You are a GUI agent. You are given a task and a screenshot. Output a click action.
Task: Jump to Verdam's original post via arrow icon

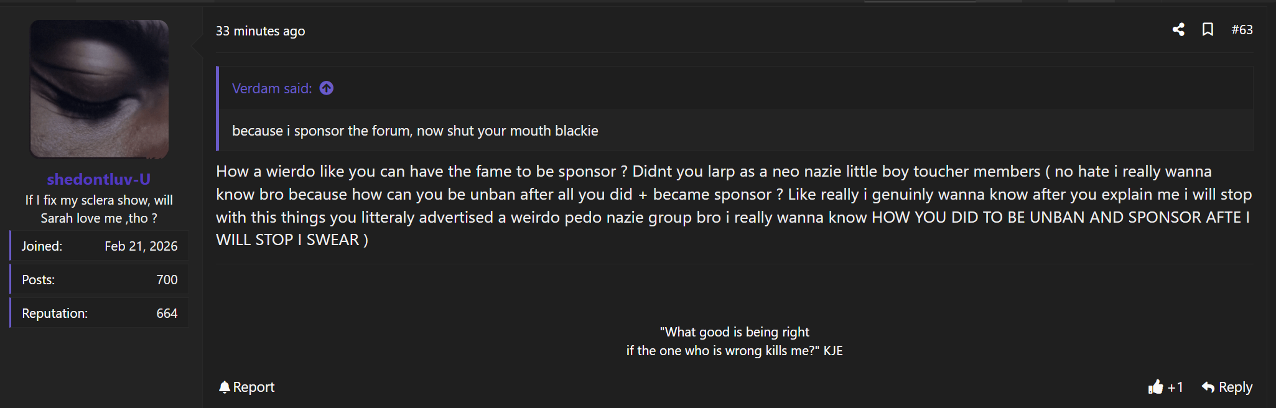click(327, 88)
